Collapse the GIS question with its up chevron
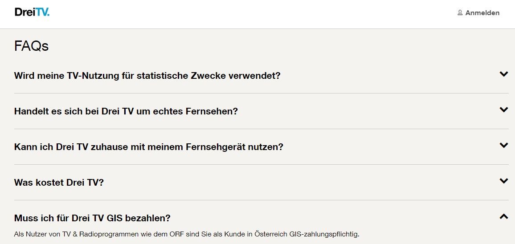This screenshot has height=244, width=515. click(504, 217)
